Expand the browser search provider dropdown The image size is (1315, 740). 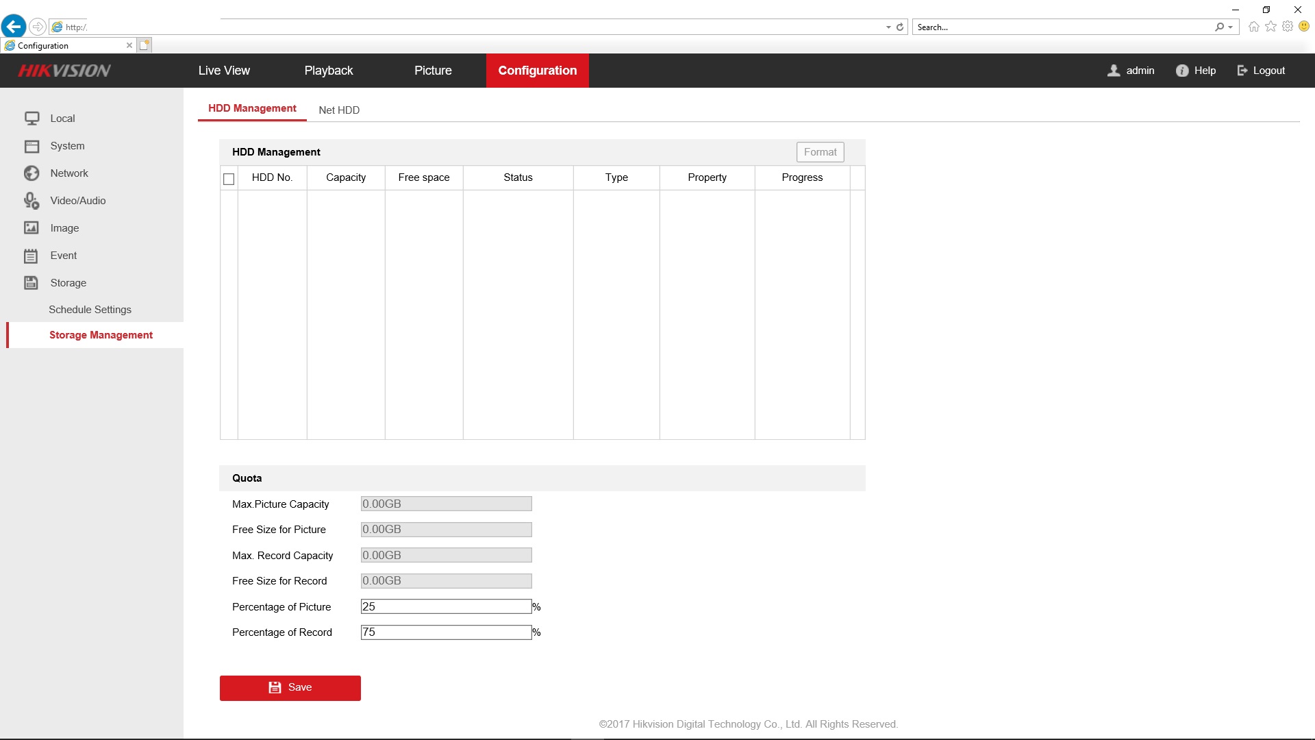(x=1231, y=27)
